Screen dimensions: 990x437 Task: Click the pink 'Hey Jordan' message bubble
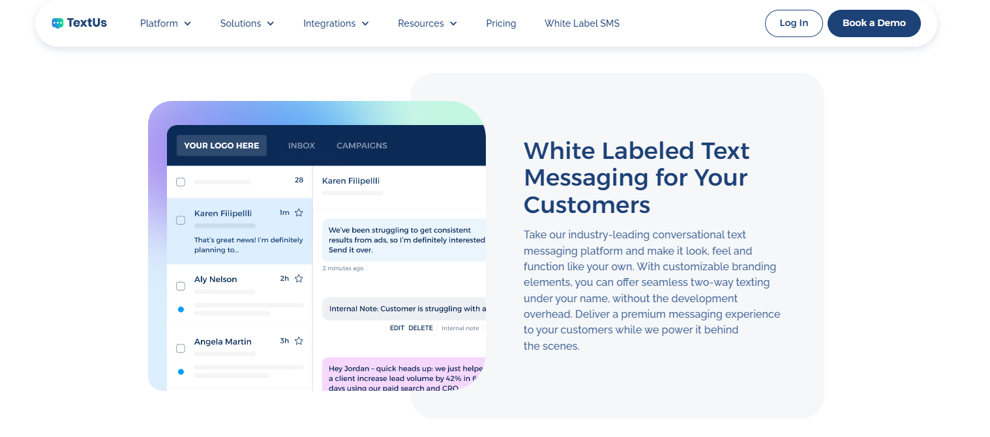404,374
